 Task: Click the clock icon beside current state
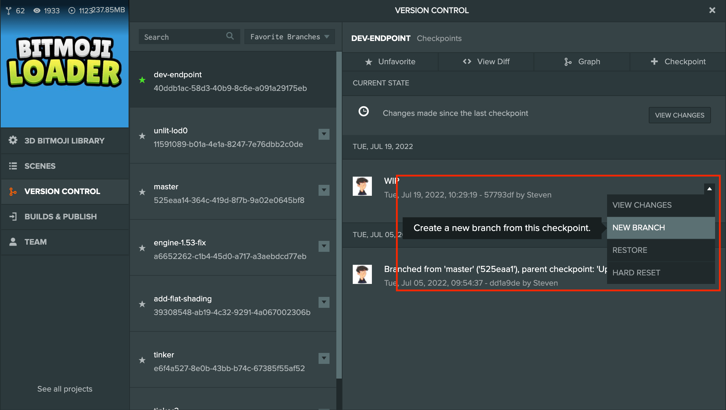tap(363, 112)
